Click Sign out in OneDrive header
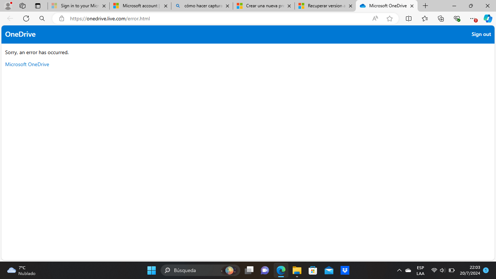Screen dimensions: 496x279 pos(481,34)
